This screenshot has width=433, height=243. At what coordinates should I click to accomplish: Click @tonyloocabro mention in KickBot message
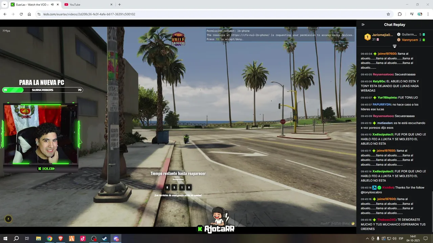coord(371,192)
